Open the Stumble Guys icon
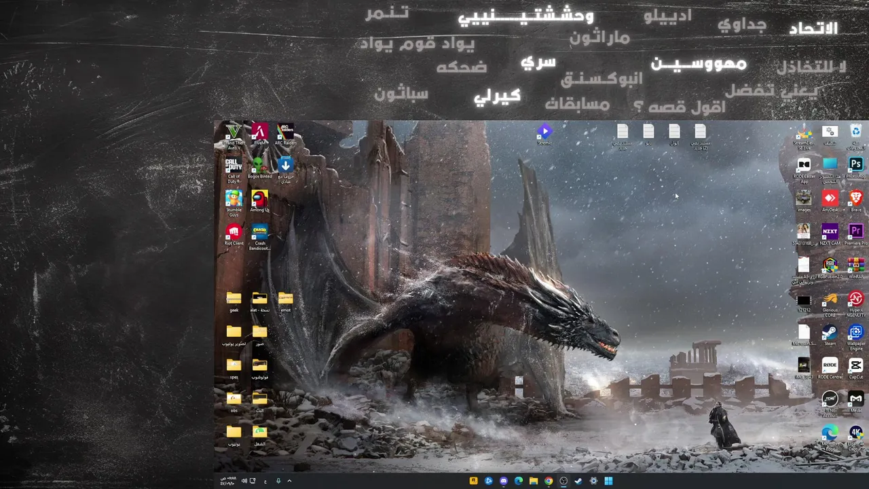 (234, 203)
